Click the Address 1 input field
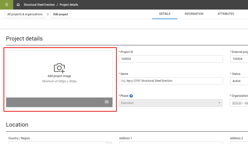The image size is (248, 144). click(170, 143)
